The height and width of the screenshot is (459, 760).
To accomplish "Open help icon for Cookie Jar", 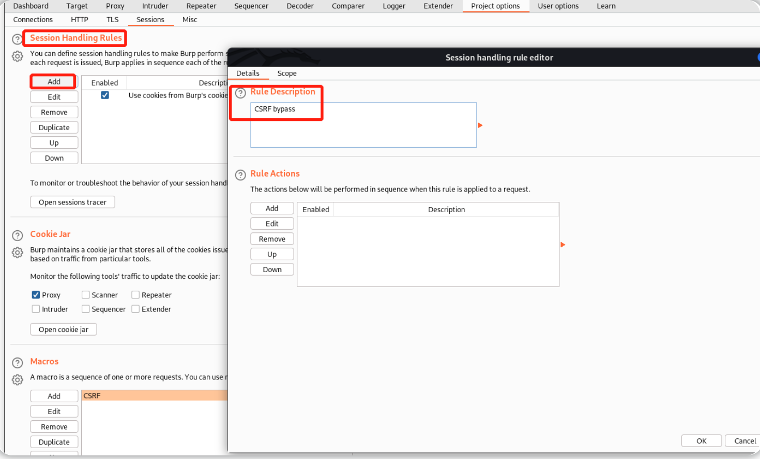I will tap(17, 235).
